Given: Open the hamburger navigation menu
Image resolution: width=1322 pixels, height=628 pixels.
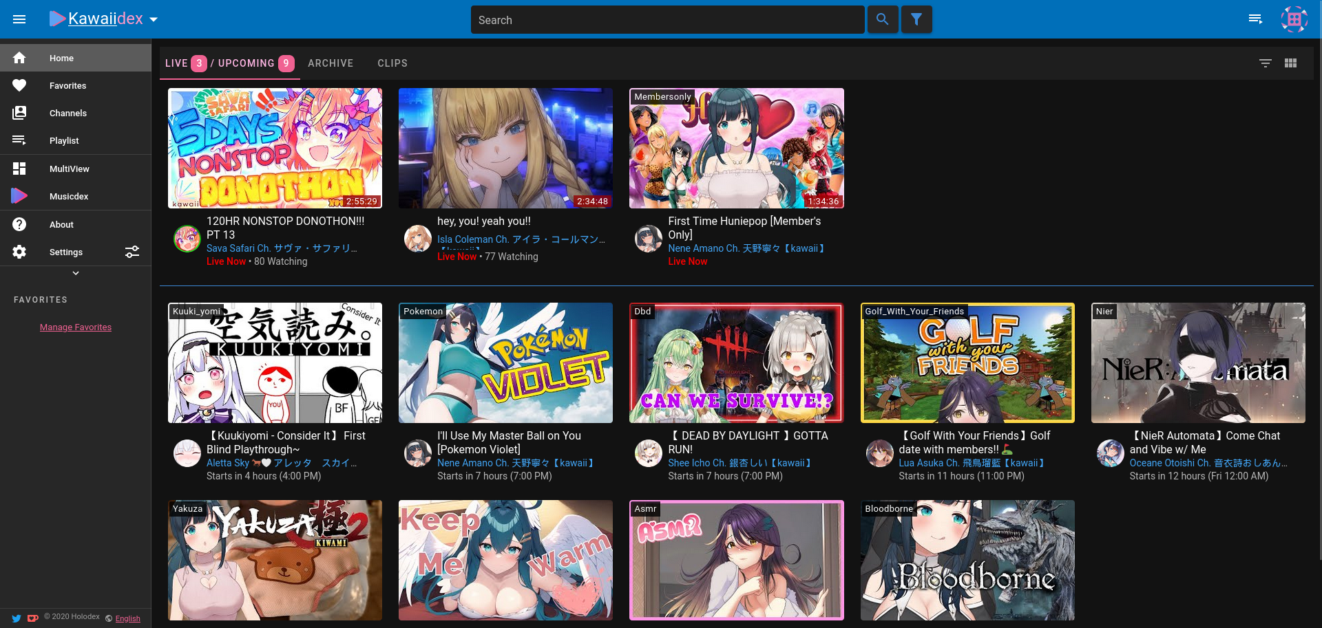Looking at the screenshot, I should 19,19.
